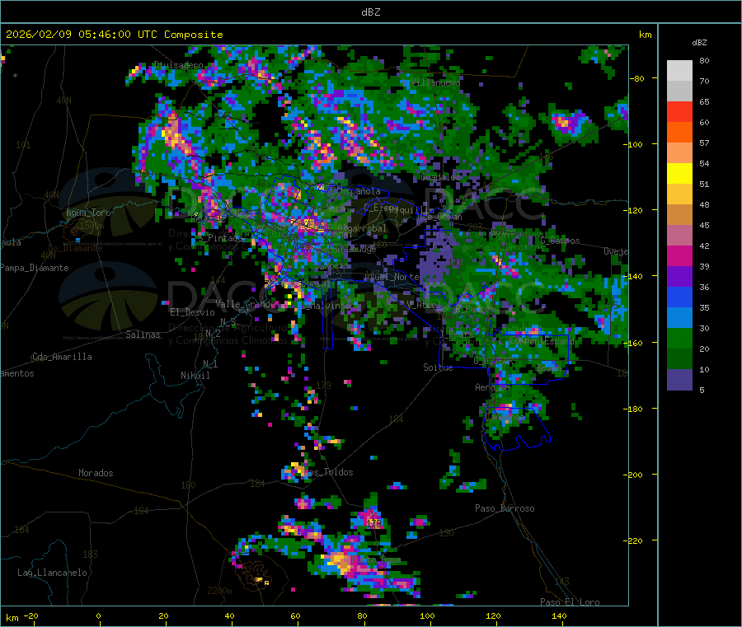Click the legend value '5' at bottom
The height and width of the screenshot is (627, 742).
[702, 390]
